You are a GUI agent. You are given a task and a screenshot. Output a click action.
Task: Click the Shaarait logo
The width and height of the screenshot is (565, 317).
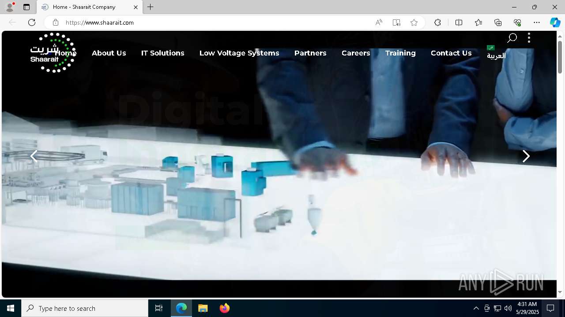click(x=53, y=52)
